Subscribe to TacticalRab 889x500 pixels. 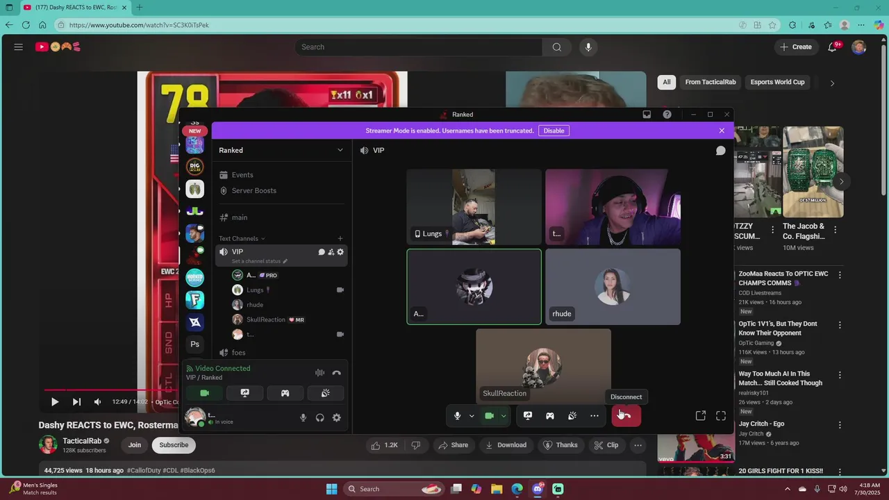click(x=174, y=445)
